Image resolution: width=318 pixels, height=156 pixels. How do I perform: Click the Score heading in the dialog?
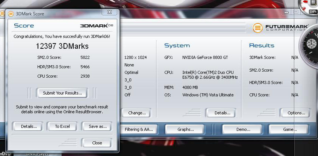coord(24,26)
